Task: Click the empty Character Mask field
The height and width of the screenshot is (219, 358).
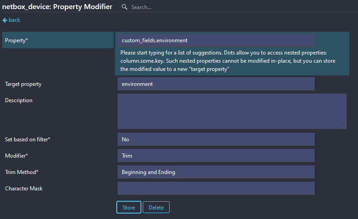Action: point(216,188)
